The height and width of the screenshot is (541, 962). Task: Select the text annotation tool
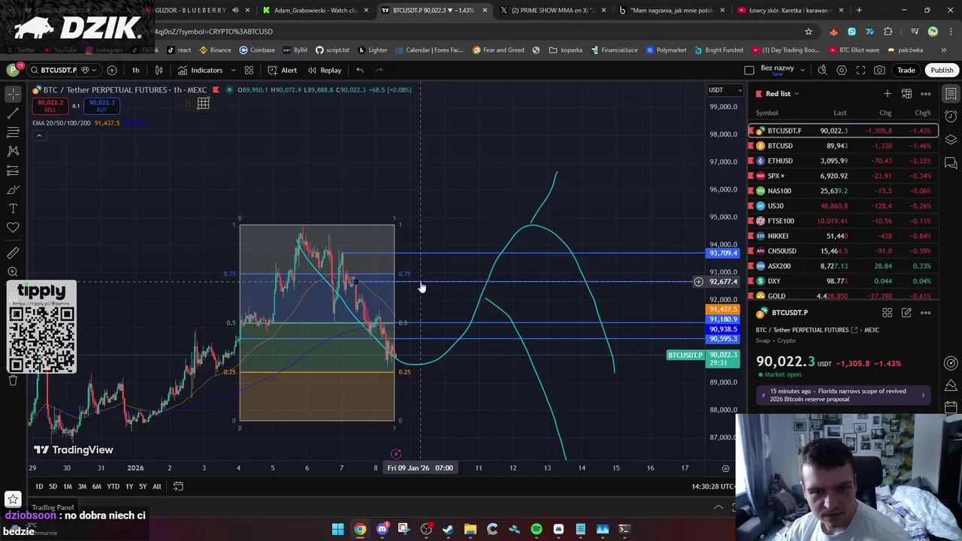click(x=13, y=208)
